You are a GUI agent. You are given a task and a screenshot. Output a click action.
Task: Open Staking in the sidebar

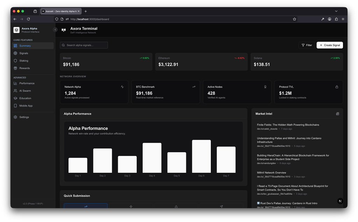click(33, 61)
